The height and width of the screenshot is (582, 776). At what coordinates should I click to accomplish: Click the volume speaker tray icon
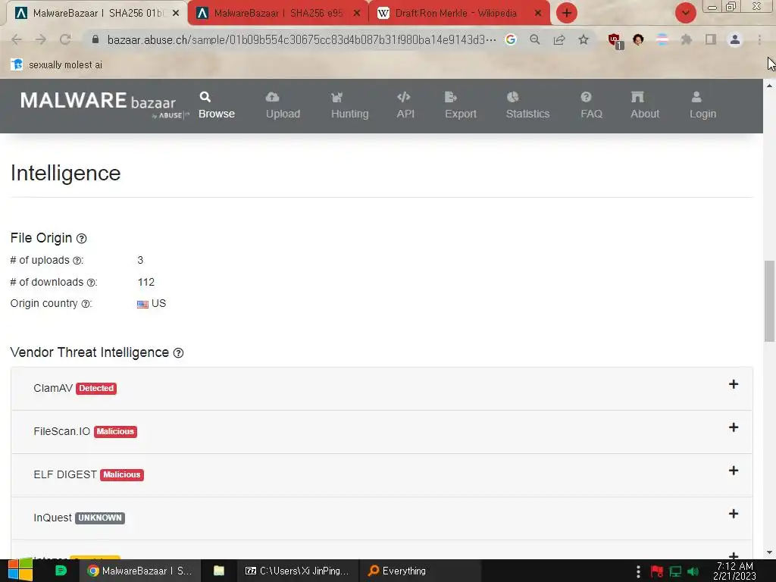[693, 571]
